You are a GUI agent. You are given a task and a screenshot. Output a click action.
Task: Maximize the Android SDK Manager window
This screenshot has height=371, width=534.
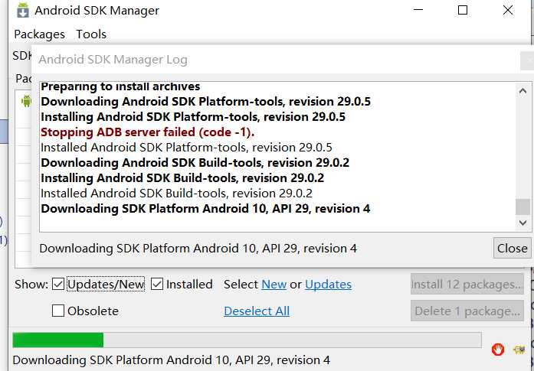click(463, 10)
